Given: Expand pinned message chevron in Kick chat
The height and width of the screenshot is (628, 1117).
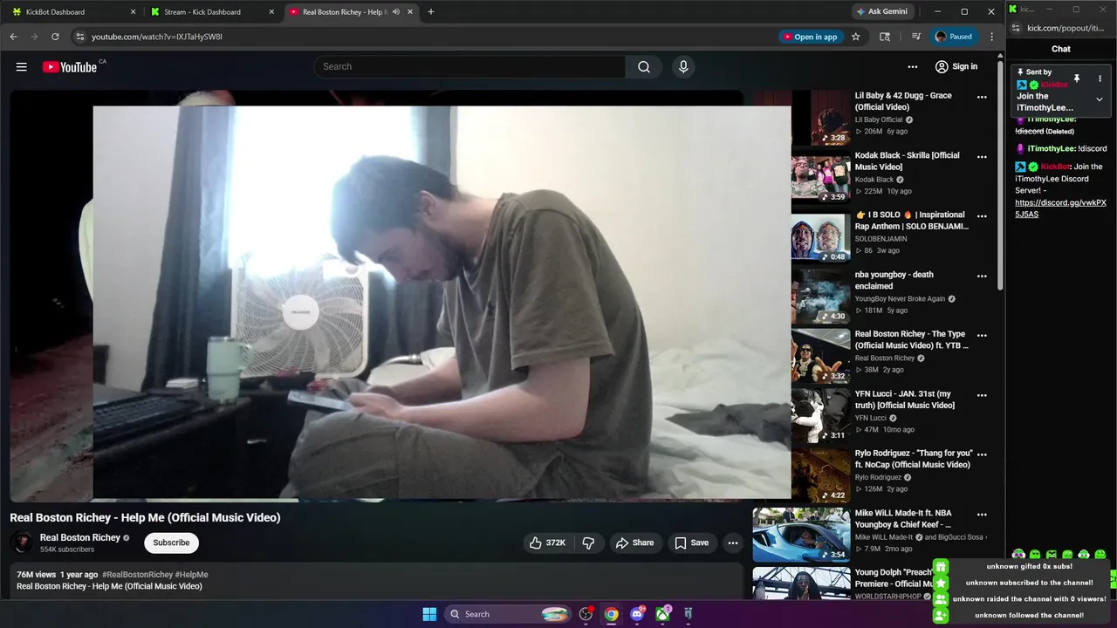Looking at the screenshot, I should [x=1100, y=99].
